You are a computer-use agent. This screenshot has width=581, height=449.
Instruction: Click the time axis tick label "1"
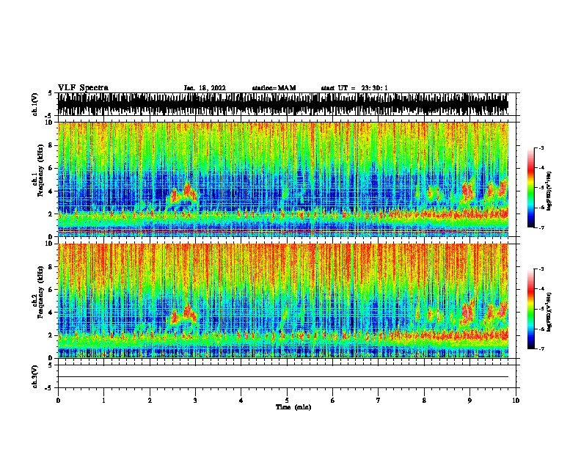click(103, 401)
